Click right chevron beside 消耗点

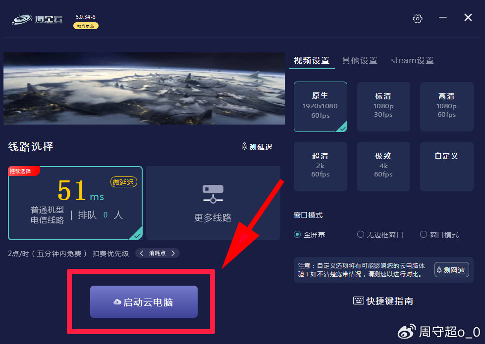(x=173, y=253)
